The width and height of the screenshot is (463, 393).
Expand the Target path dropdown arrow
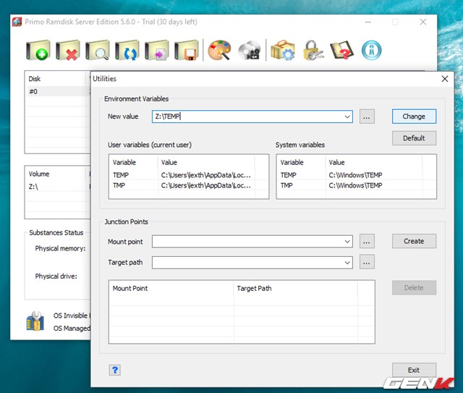pos(347,263)
